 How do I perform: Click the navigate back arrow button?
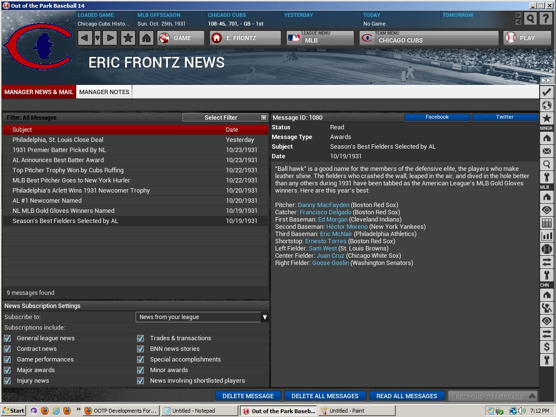tap(85, 38)
